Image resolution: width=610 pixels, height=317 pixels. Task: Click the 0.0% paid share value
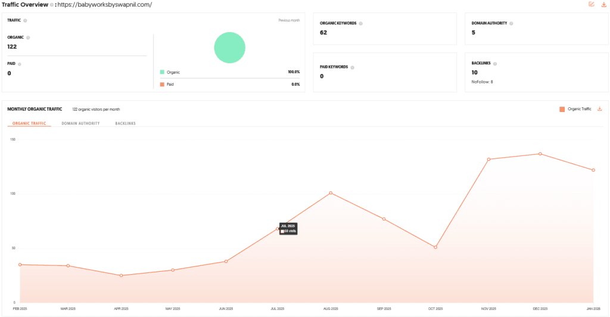click(295, 85)
